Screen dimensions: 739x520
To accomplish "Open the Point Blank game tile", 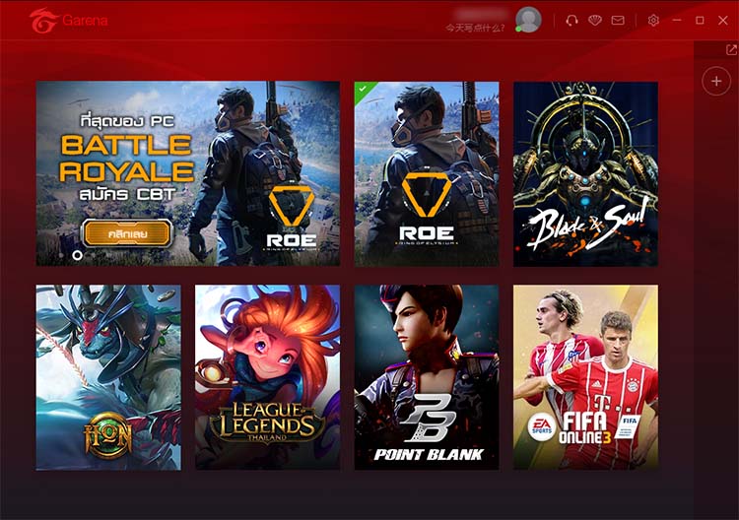I will point(427,377).
